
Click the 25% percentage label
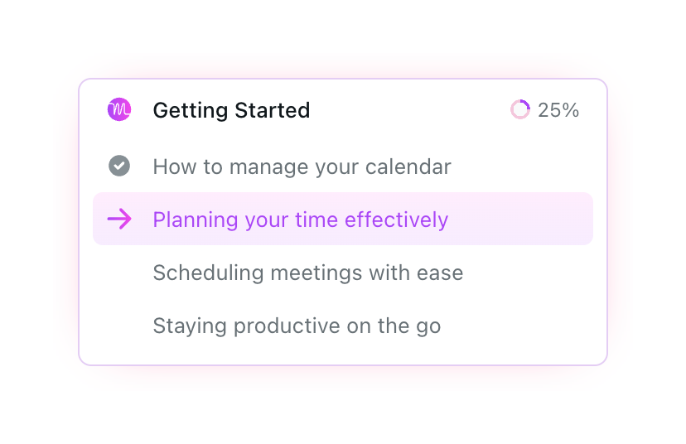click(x=558, y=109)
